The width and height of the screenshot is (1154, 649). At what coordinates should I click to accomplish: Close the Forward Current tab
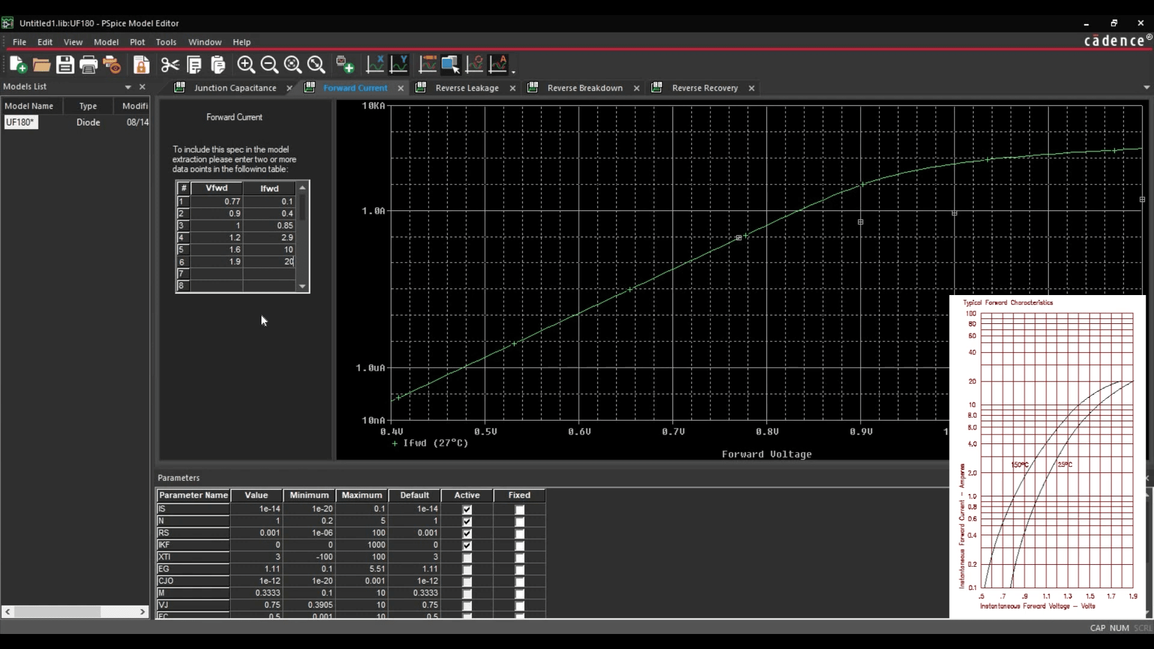pyautogui.click(x=401, y=88)
